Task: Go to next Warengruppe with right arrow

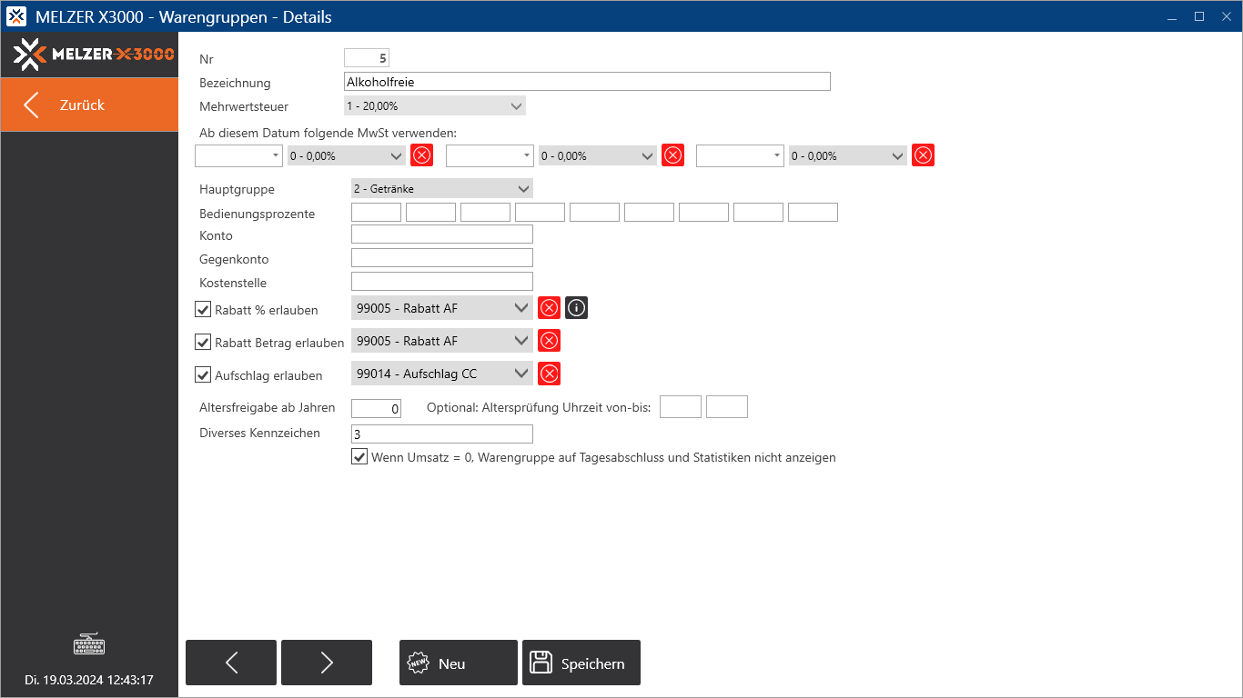Action: 327,663
